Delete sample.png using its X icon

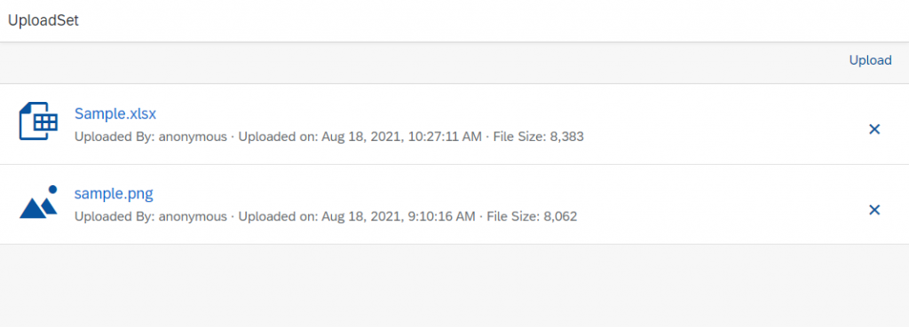(x=874, y=209)
